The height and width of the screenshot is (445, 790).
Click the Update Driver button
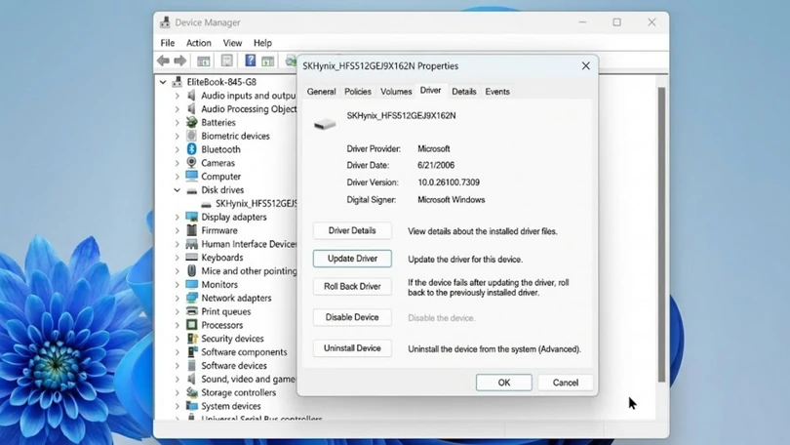(352, 258)
